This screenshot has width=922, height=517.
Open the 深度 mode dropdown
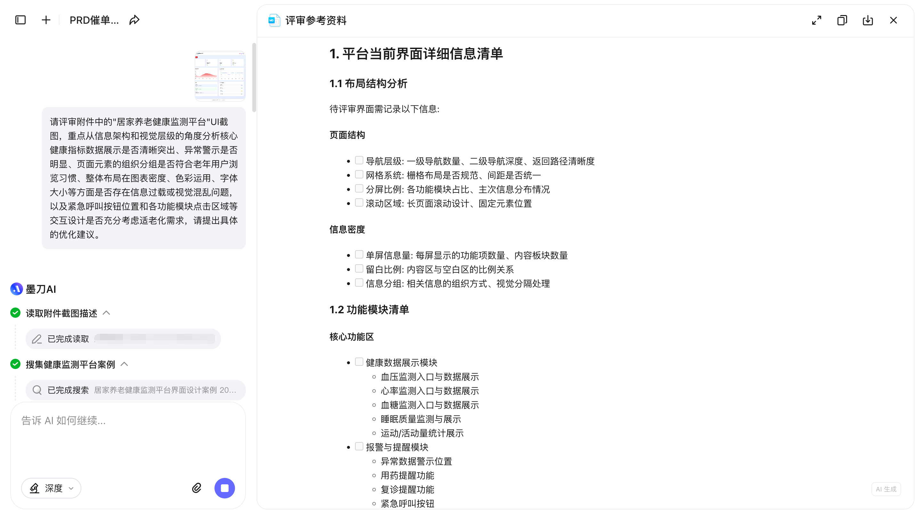(51, 488)
